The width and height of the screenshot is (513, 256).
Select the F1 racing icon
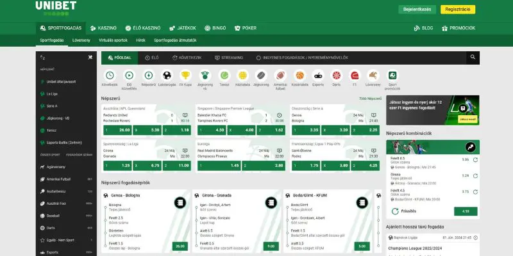point(354,76)
